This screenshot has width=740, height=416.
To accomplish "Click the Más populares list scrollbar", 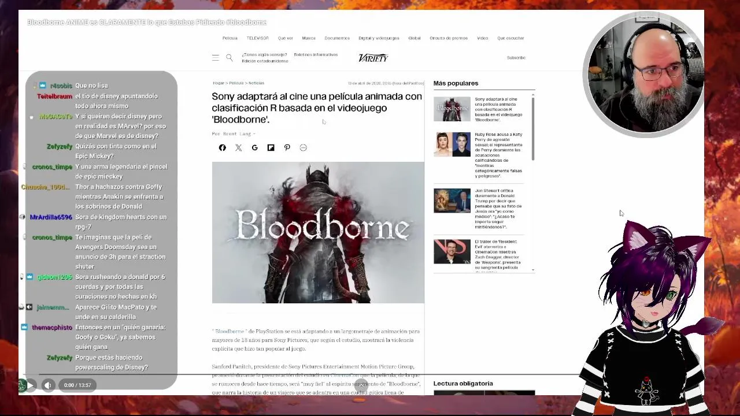I will click(533, 128).
